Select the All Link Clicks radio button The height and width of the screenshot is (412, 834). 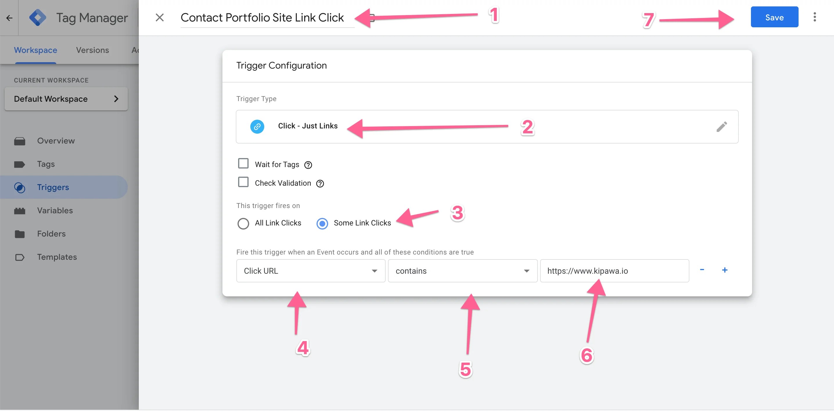pos(242,223)
